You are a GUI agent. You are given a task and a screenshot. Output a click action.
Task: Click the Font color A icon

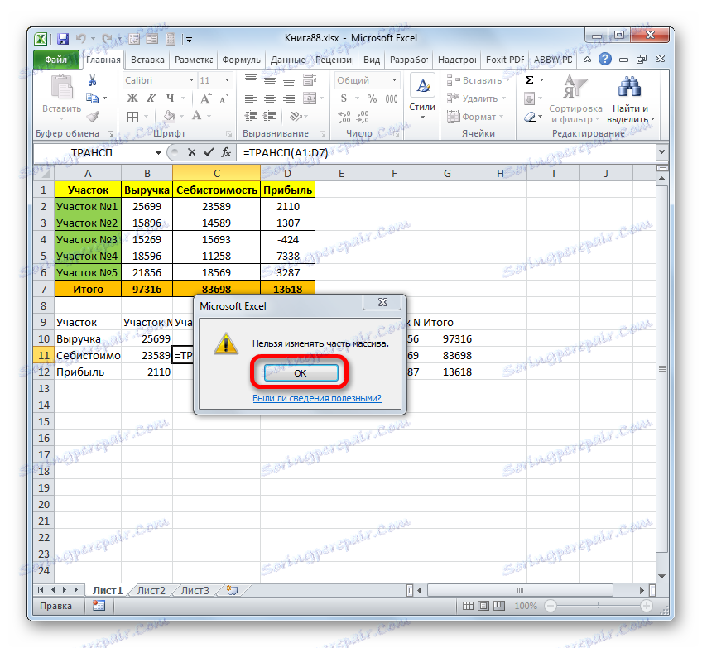click(196, 116)
